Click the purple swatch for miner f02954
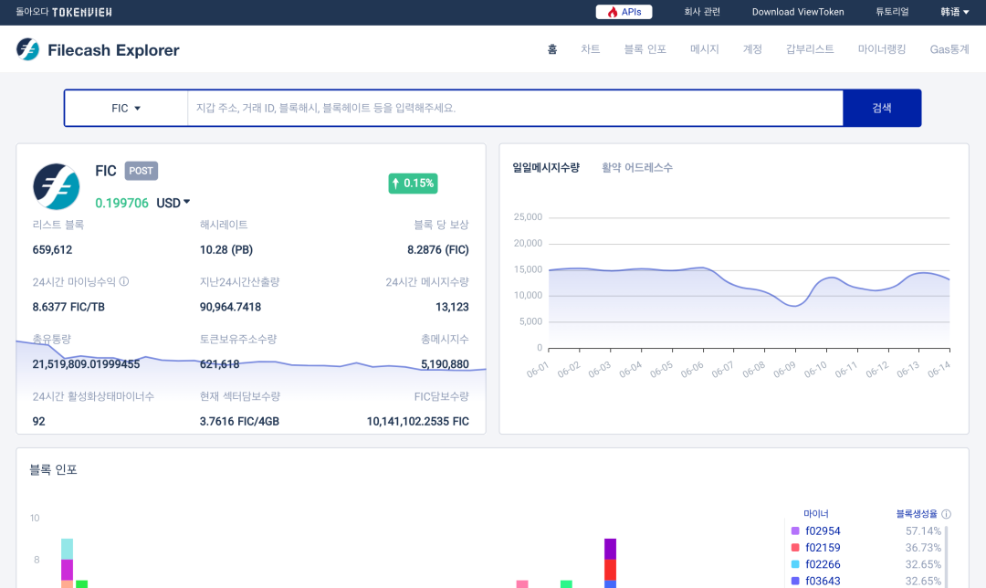 pos(795,530)
